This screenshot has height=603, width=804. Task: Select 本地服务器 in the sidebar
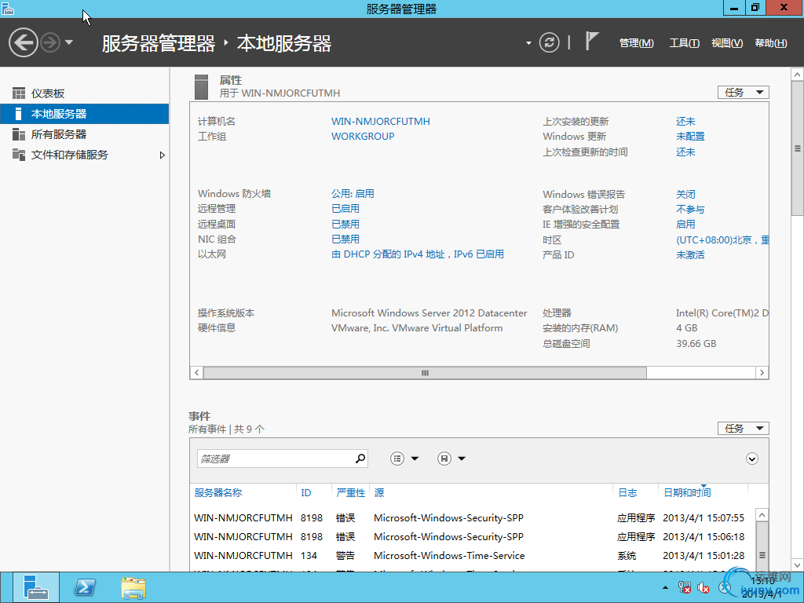click(x=85, y=114)
